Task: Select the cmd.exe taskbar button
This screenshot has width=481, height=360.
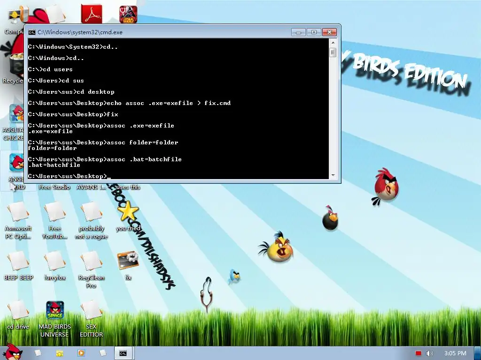Action: pyautogui.click(x=124, y=353)
